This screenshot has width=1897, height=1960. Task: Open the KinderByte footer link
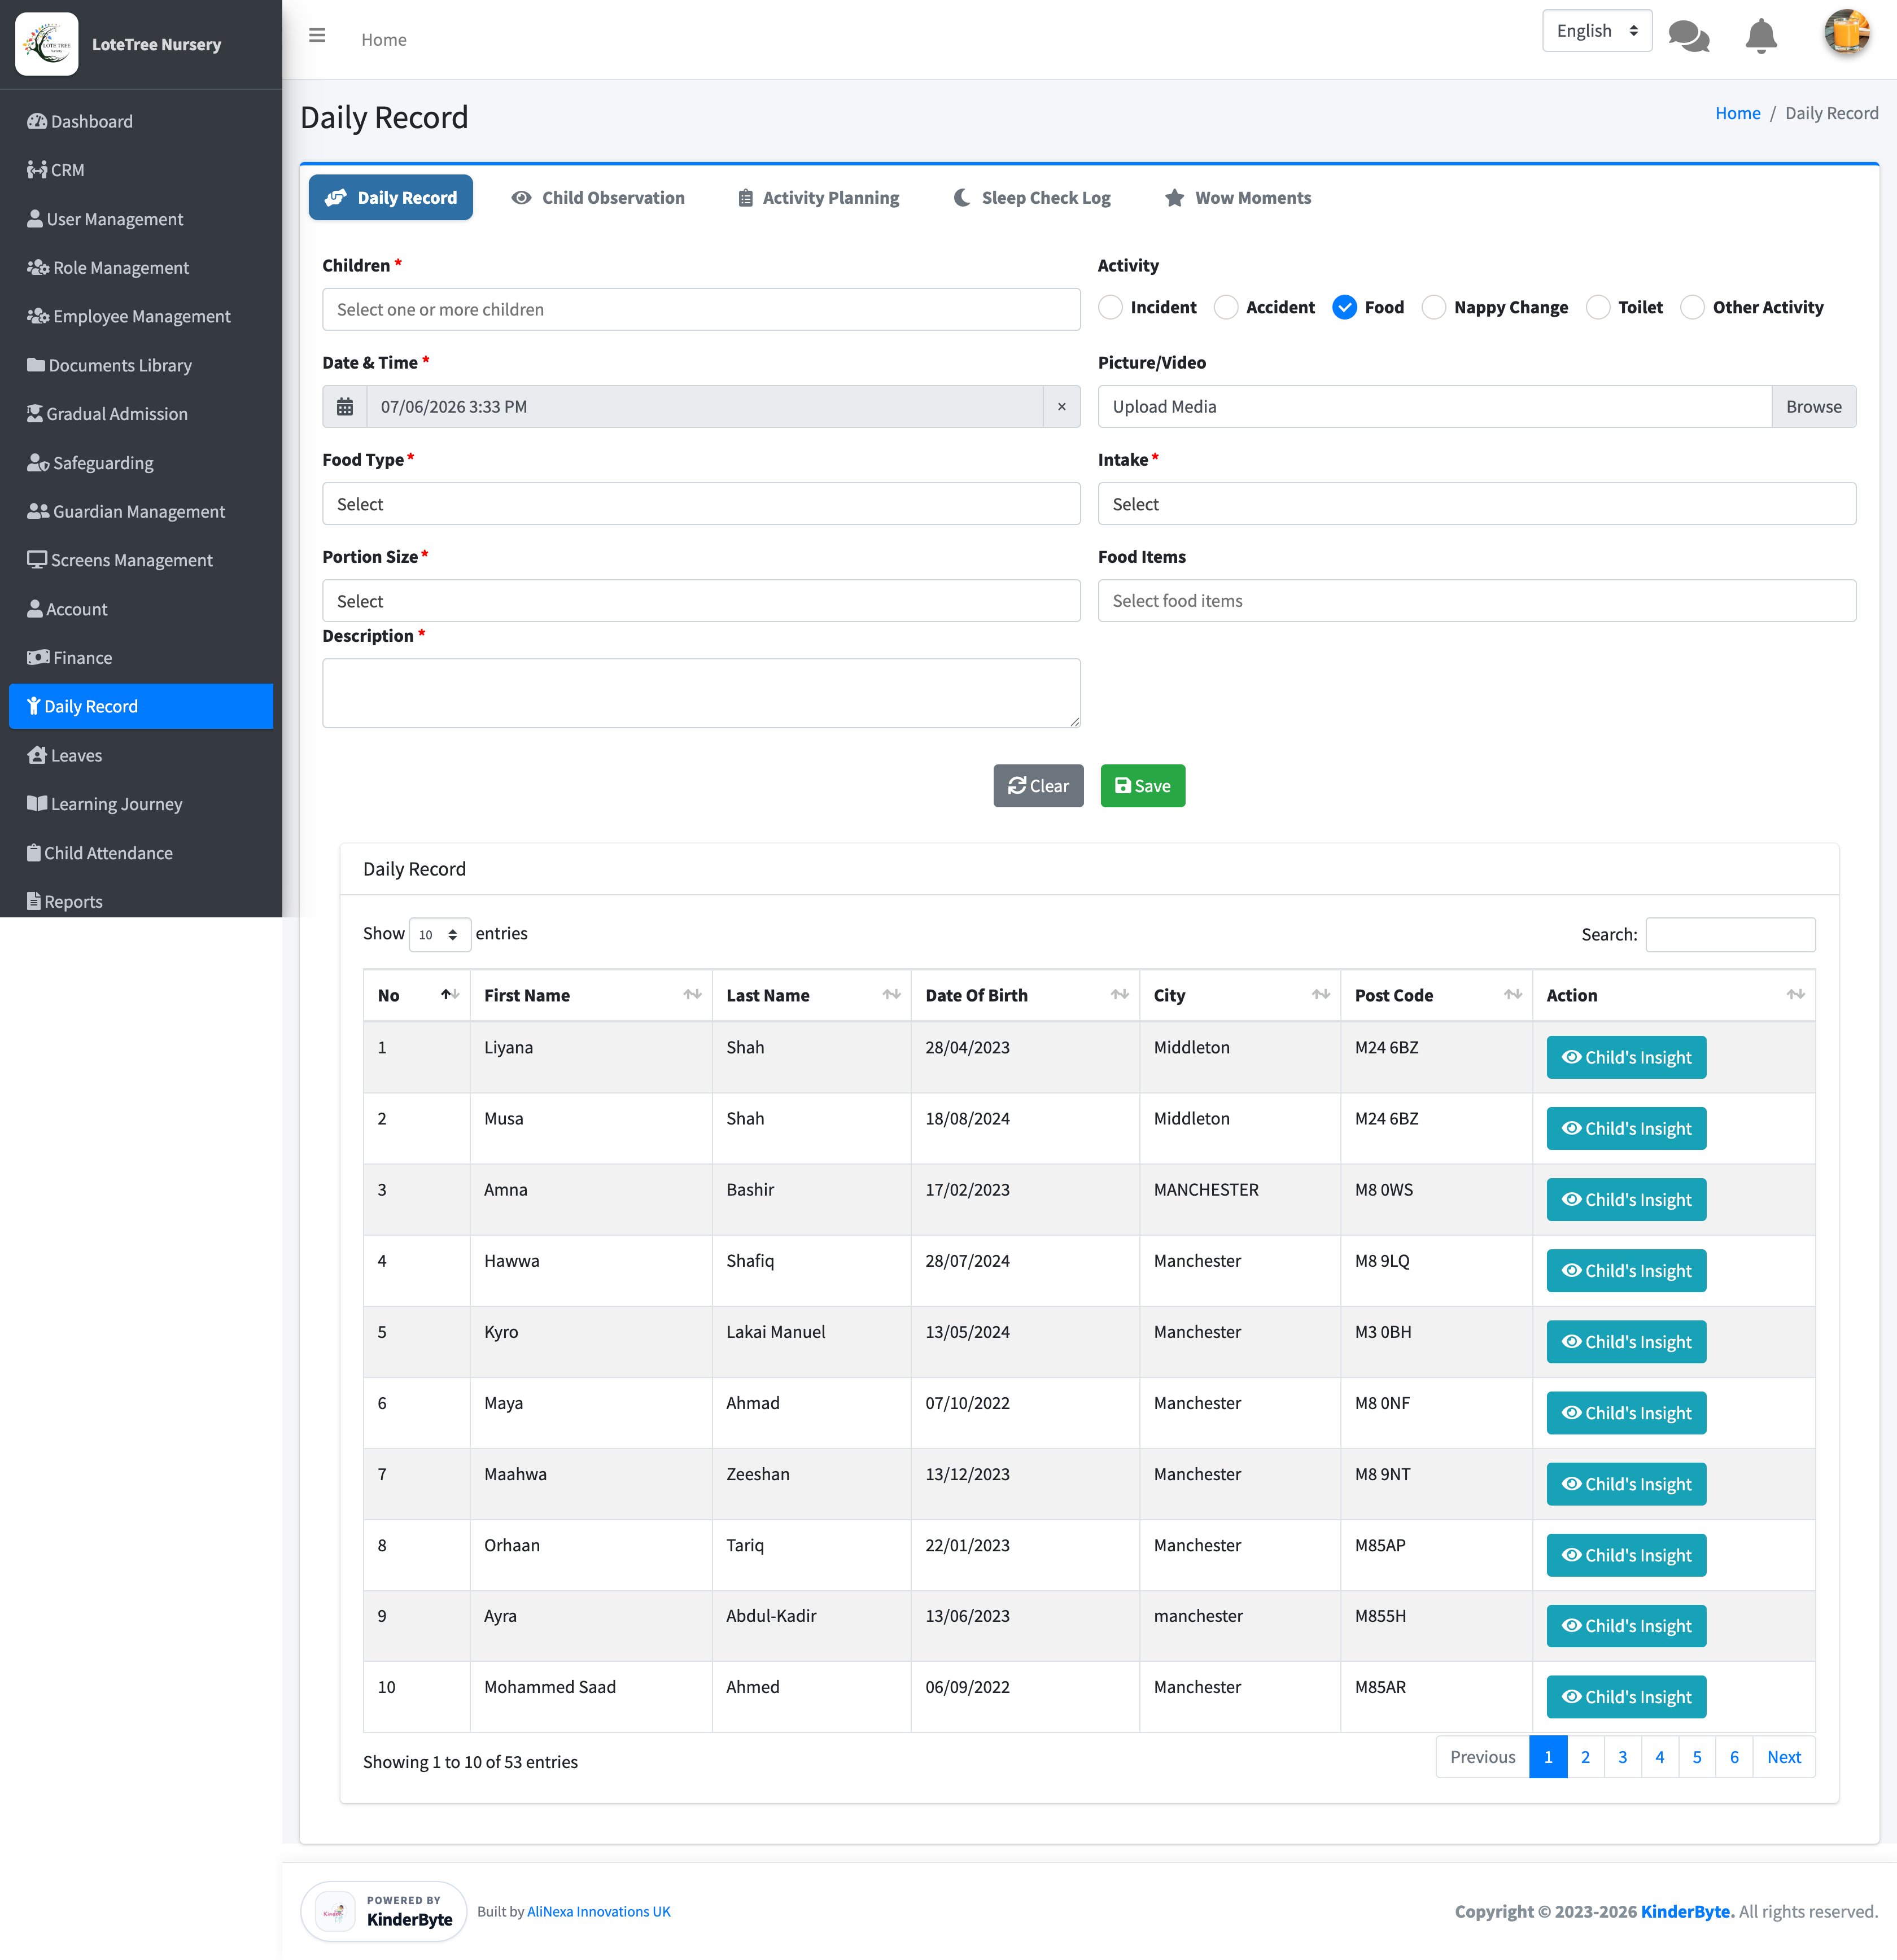pyautogui.click(x=1686, y=1911)
